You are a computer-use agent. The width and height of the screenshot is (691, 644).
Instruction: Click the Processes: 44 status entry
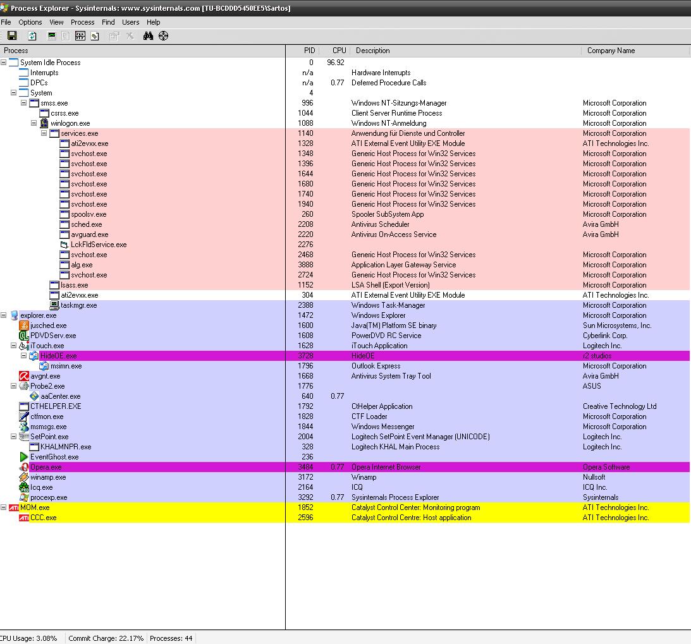click(x=171, y=638)
